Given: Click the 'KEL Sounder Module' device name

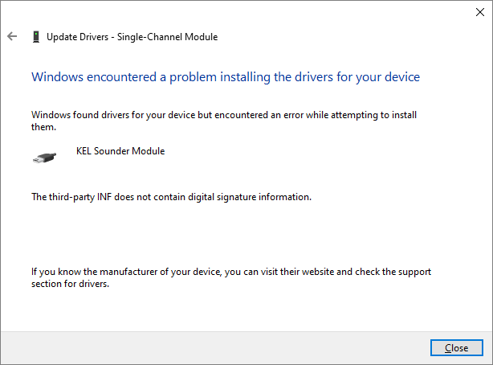Looking at the screenshot, I should pyautogui.click(x=120, y=151).
